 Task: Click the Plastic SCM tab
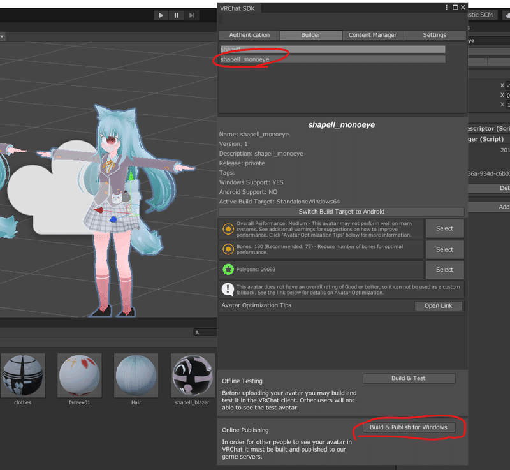coord(481,15)
